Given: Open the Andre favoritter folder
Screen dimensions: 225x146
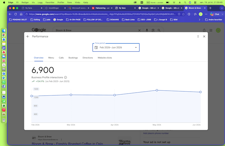Looking at the screenshot, I should (x=214, y=19).
